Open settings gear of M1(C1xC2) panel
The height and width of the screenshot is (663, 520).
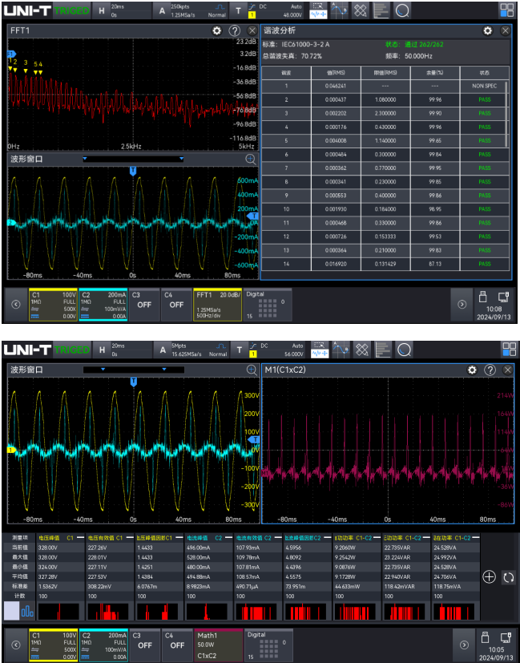[x=472, y=370]
